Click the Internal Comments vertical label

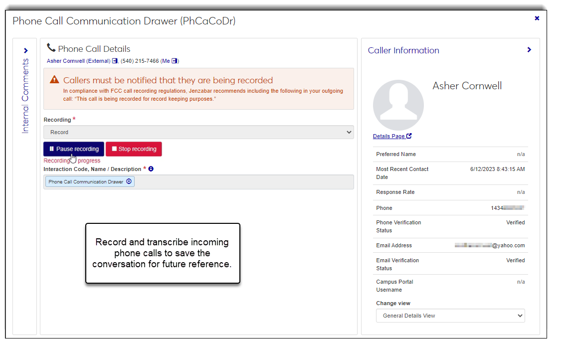(25, 96)
